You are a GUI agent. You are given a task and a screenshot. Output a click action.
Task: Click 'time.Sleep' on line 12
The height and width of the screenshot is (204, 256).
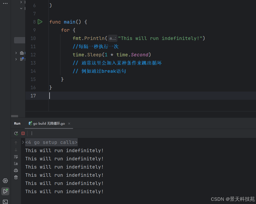(x=87, y=55)
